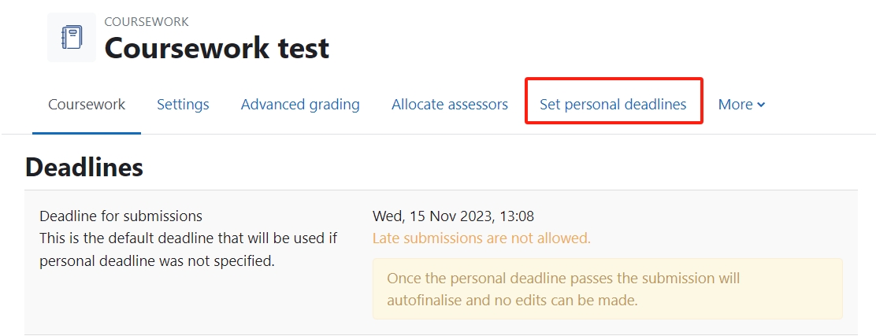876x336 pixels.
Task: Click the blue underline beneath Coursework tab
Action: coord(87,133)
